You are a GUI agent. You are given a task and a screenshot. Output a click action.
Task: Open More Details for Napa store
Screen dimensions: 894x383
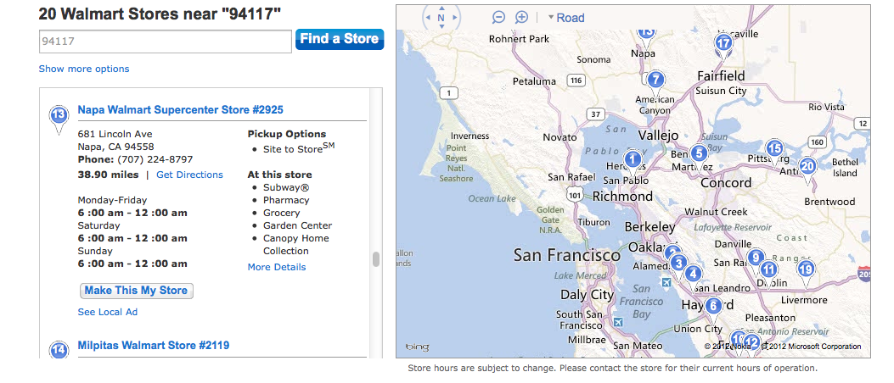point(277,267)
